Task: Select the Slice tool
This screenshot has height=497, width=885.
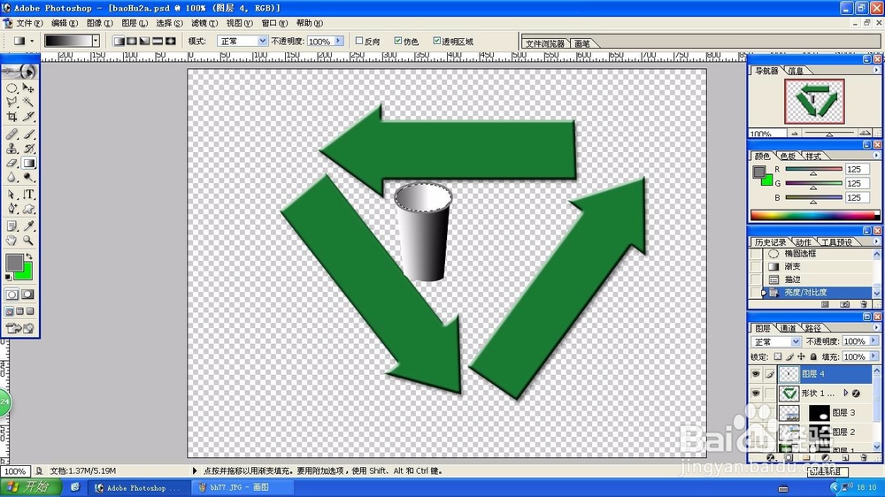Action: tap(28, 116)
